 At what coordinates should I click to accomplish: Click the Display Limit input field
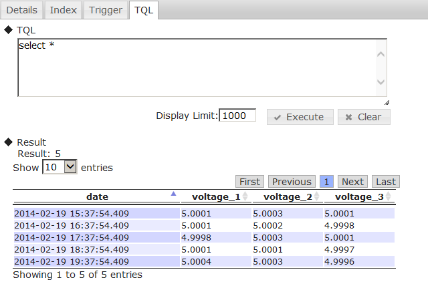coord(237,116)
